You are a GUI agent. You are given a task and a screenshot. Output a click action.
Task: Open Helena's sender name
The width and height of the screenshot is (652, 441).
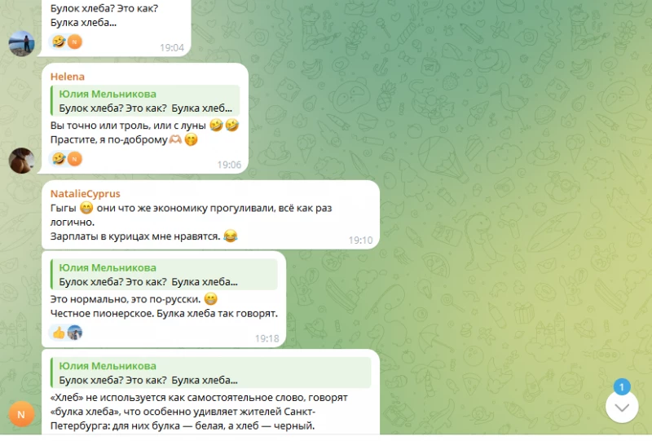click(68, 77)
